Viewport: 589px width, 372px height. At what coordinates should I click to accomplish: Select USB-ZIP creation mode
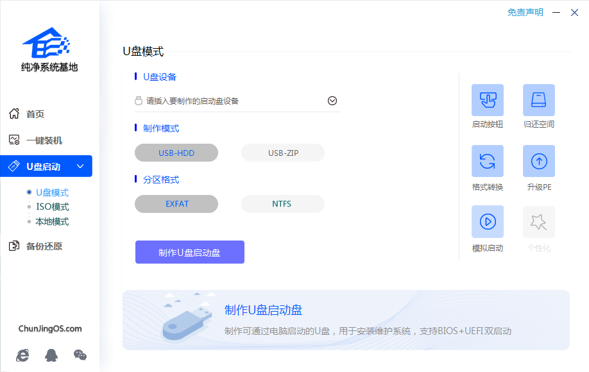click(283, 153)
